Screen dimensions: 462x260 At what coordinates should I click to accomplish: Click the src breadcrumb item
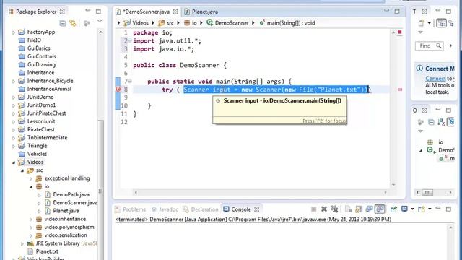point(166,23)
